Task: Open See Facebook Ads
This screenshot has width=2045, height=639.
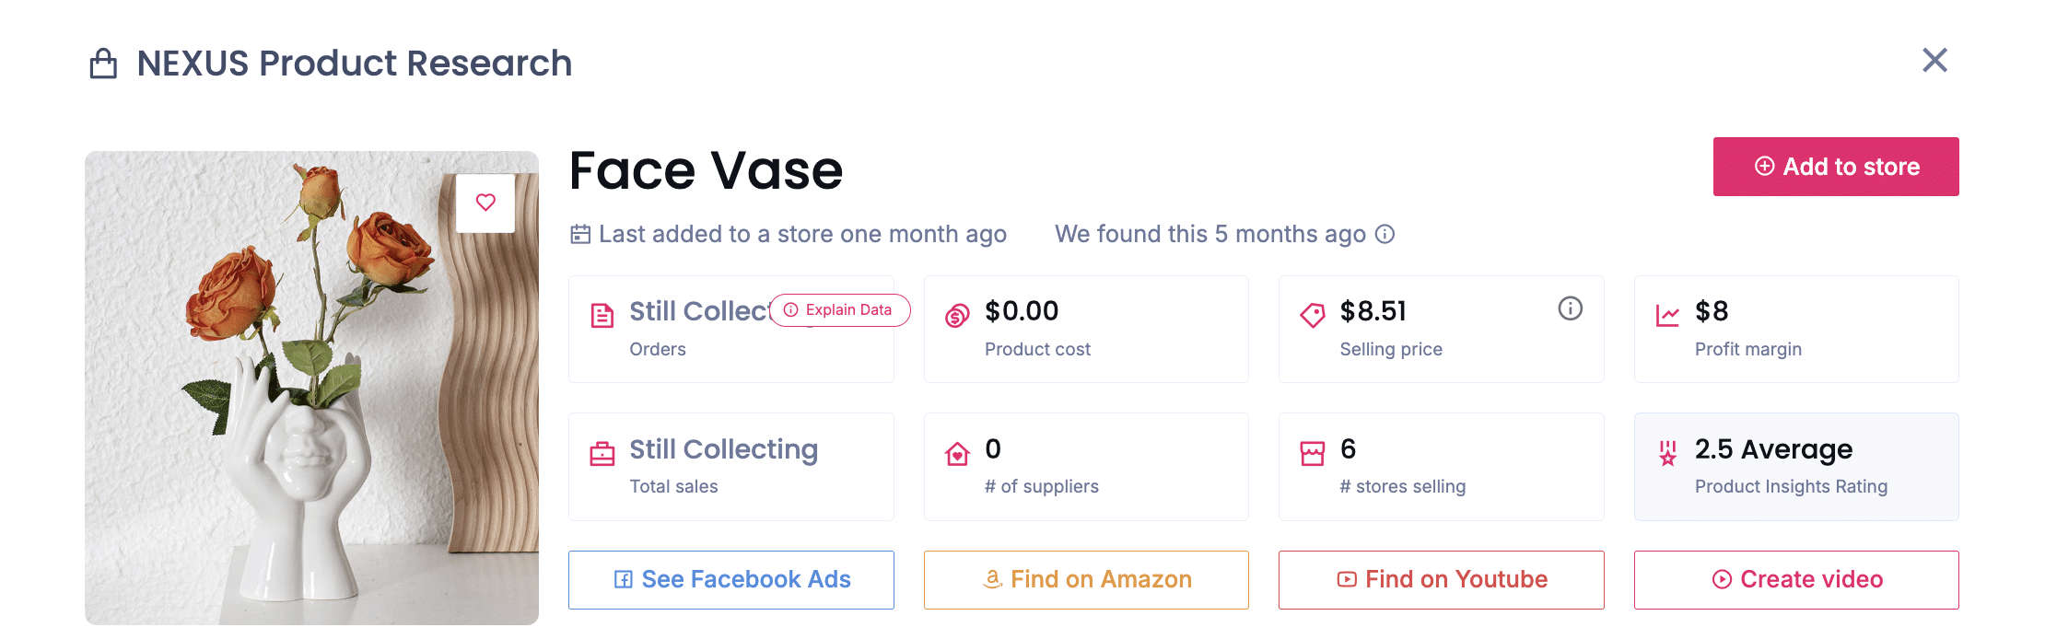Action: tap(731, 579)
